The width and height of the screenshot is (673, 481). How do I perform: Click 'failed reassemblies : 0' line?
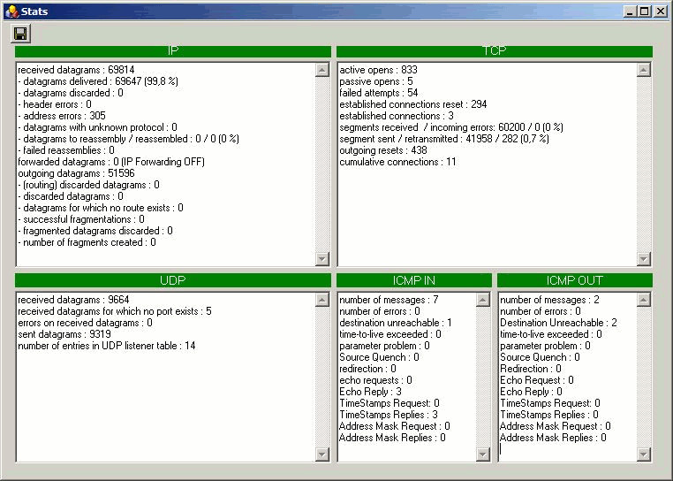coord(66,150)
